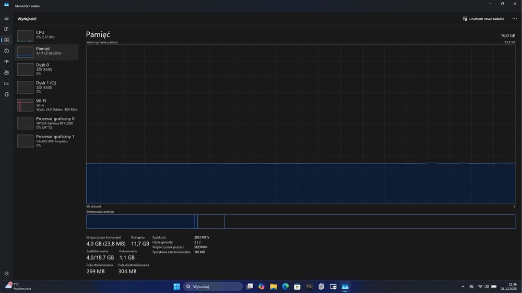This screenshot has width=522, height=293.
Task: Open the Wi-Fi network tray icon
Action: tap(480, 287)
